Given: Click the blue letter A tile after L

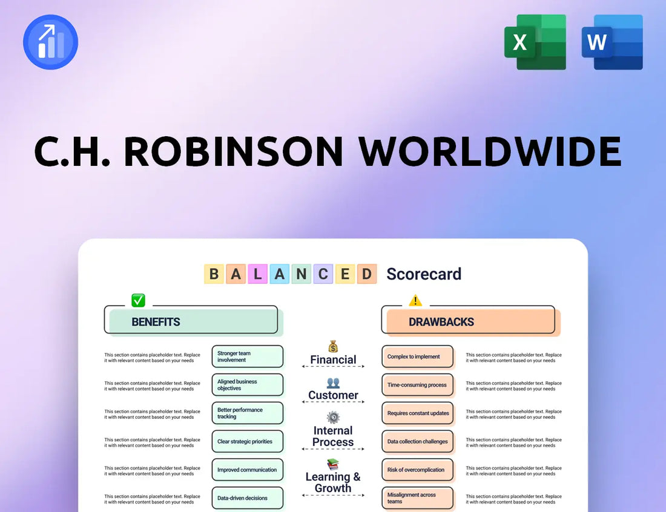Looking at the screenshot, I should (x=280, y=274).
